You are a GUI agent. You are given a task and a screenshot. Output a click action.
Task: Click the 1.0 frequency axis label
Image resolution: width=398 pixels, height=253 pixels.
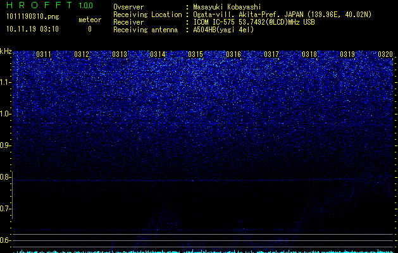click(x=6, y=114)
